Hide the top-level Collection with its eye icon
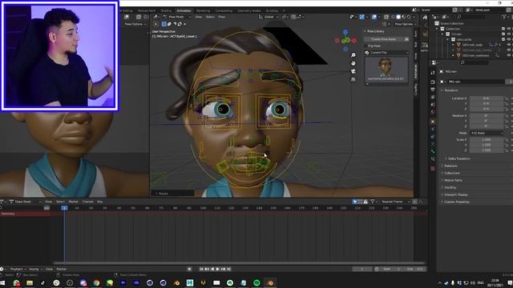 pos(509,29)
